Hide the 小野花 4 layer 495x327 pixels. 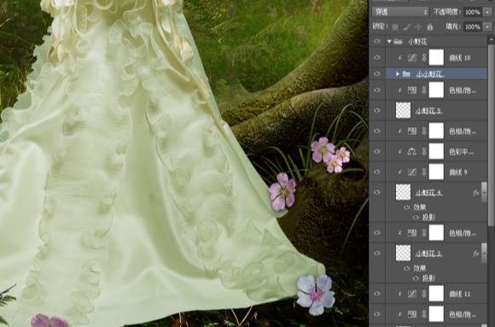click(377, 192)
